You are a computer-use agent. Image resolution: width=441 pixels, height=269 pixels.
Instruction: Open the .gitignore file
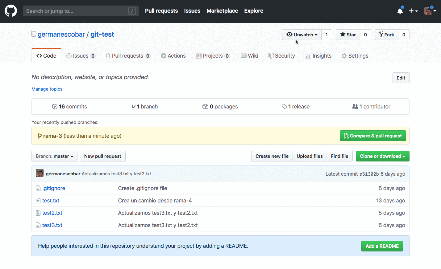click(x=54, y=188)
